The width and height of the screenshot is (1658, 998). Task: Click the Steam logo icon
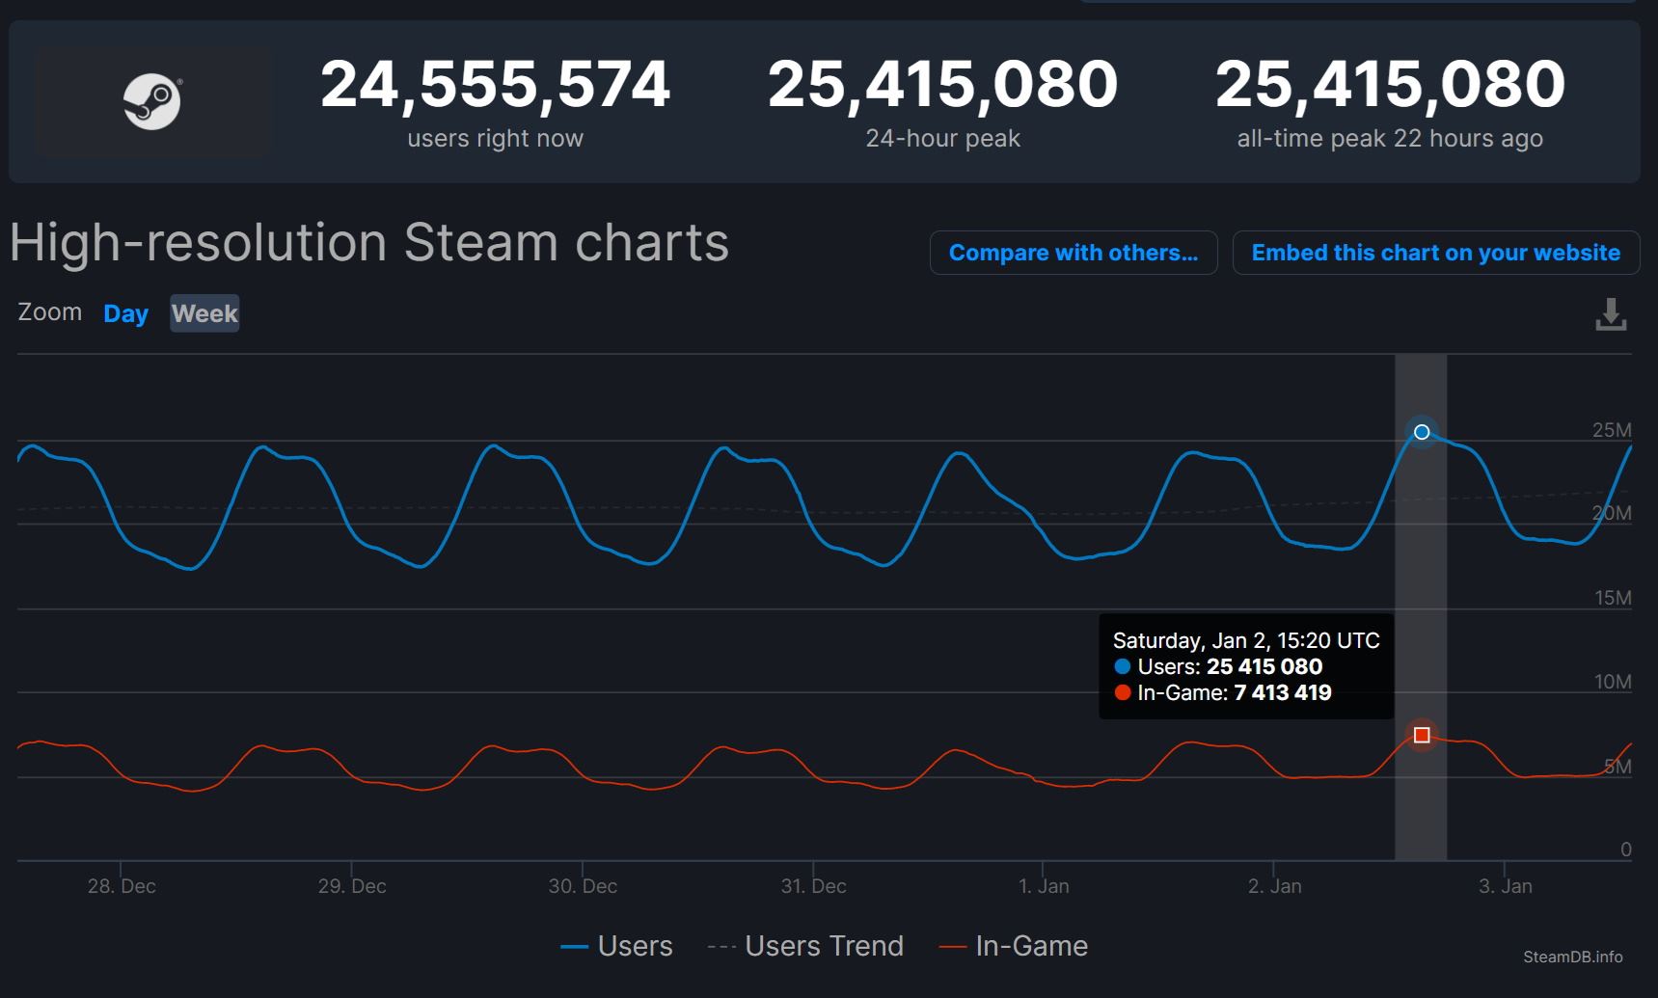152,101
